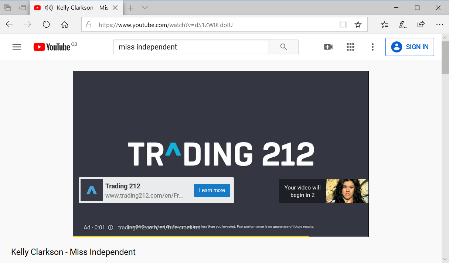Visit trading212.com/en/free-stock link in player
The height and width of the screenshot is (263, 449).
[164, 228]
